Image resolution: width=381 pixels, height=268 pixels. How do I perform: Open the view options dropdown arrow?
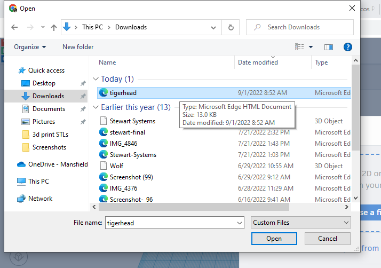(311, 47)
